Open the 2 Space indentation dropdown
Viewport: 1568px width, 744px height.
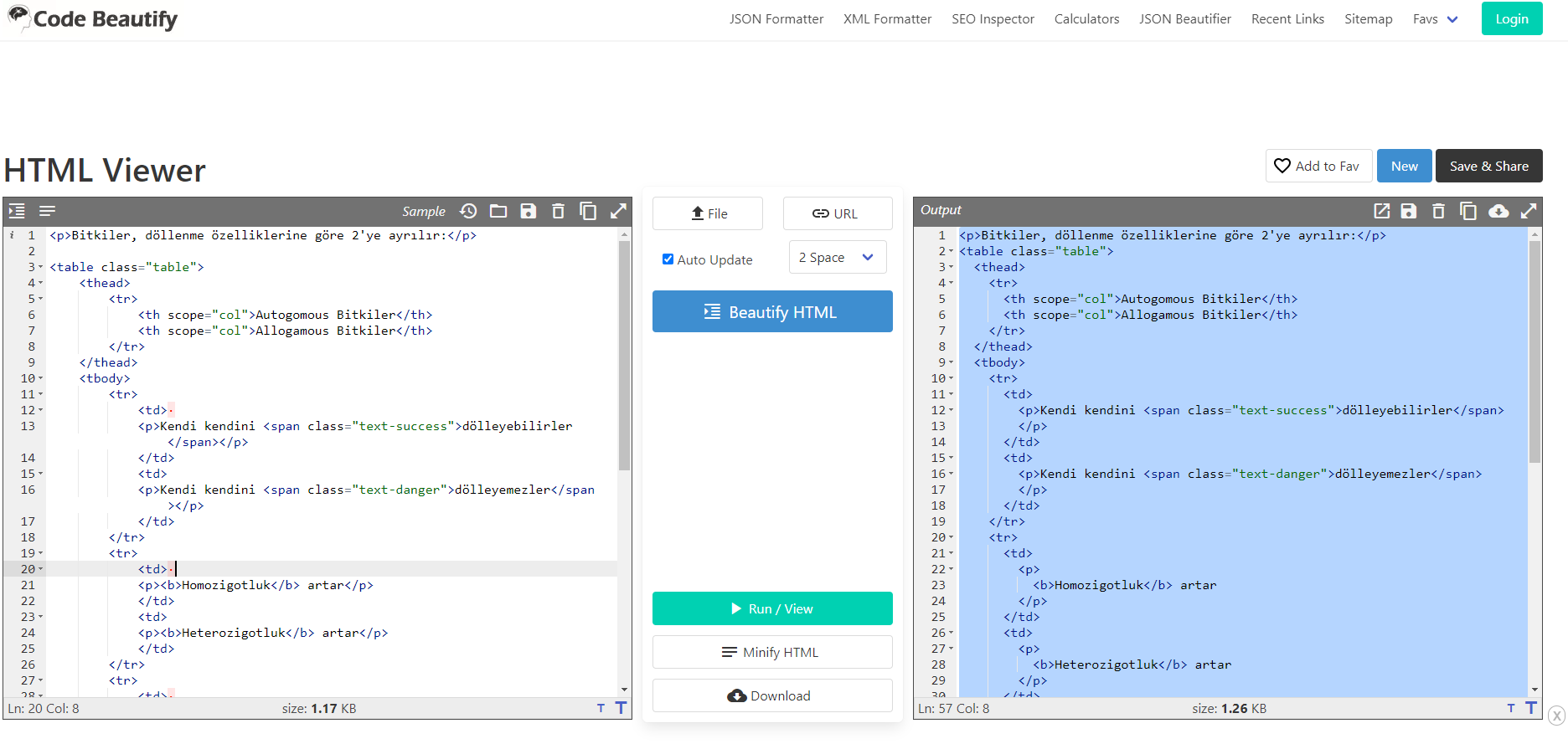[x=838, y=258]
